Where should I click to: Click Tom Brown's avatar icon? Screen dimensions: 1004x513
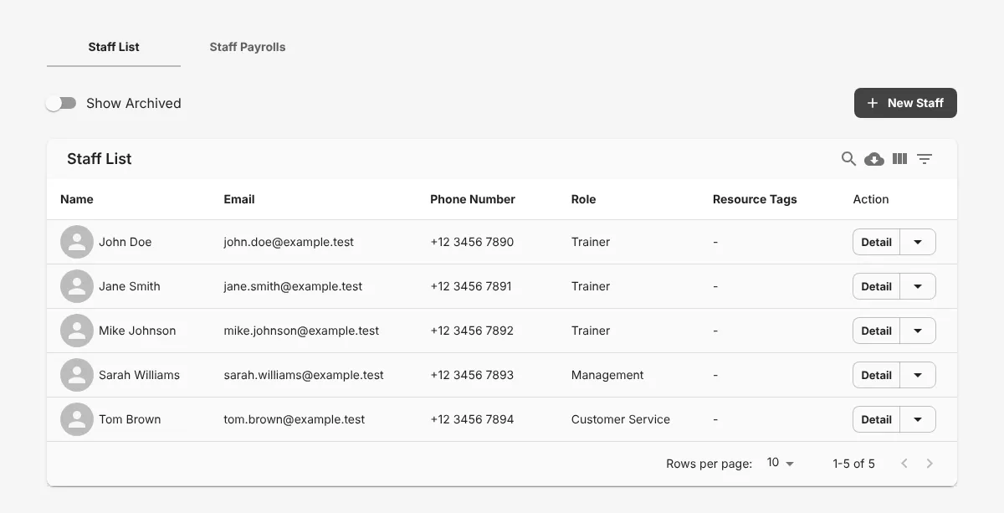tap(77, 419)
